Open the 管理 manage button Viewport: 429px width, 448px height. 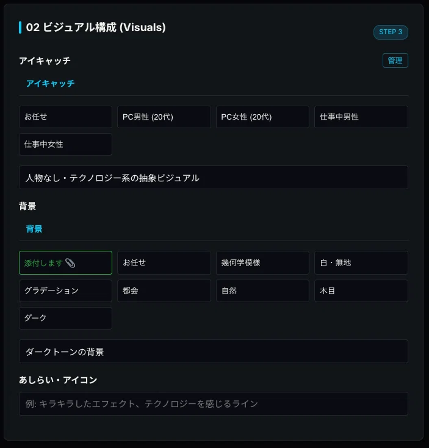(395, 60)
